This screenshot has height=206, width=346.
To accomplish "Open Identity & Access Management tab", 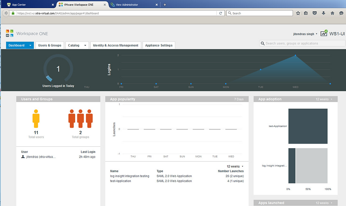I will click(116, 45).
